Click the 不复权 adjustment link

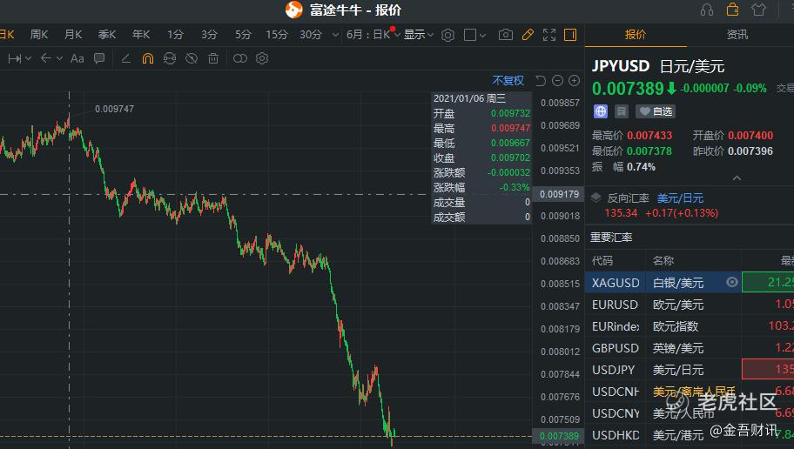[x=508, y=80]
